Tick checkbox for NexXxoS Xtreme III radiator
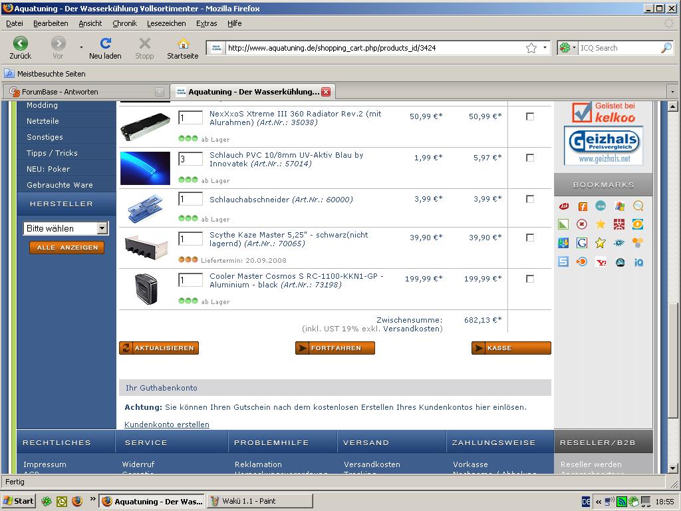 pyautogui.click(x=530, y=116)
